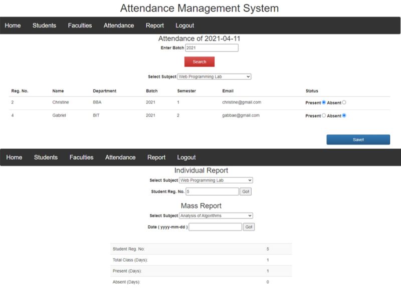Image resolution: width=401 pixels, height=294 pixels.
Task: Open the Individual Report subject dropdown
Action: point(217,180)
